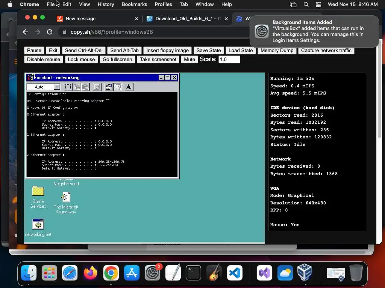Open the Profiles menu
This screenshot has height=288, width=385.
(163, 4)
